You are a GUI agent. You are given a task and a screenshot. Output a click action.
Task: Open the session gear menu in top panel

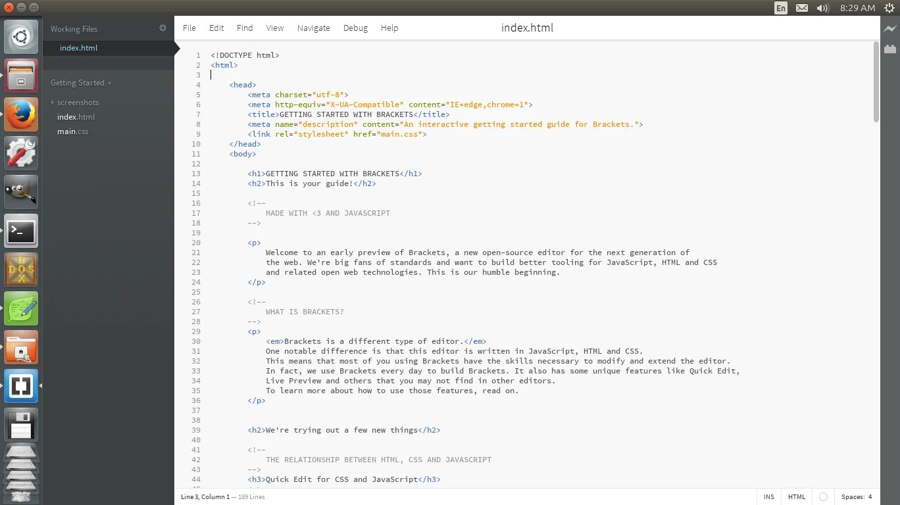(x=890, y=8)
